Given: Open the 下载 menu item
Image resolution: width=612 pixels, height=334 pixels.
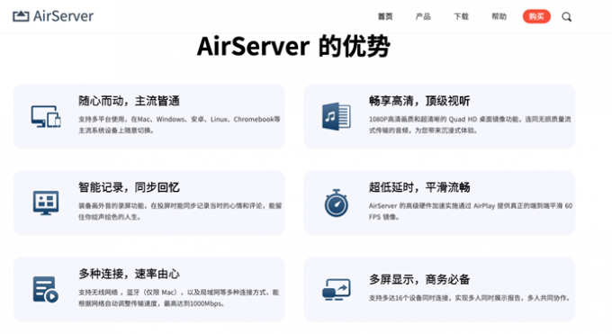Looking at the screenshot, I should coord(461,16).
